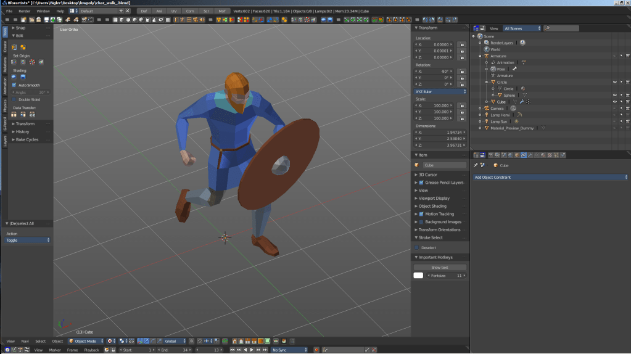
Task: Open the Render menu
Action: (24, 11)
